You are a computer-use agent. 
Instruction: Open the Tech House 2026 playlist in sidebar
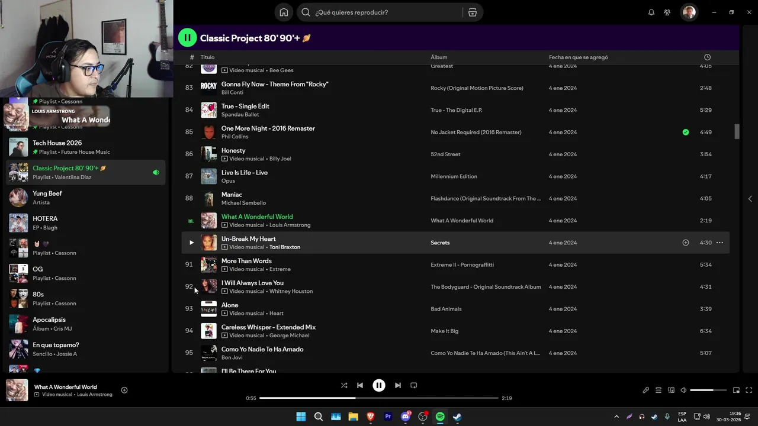[x=86, y=147]
